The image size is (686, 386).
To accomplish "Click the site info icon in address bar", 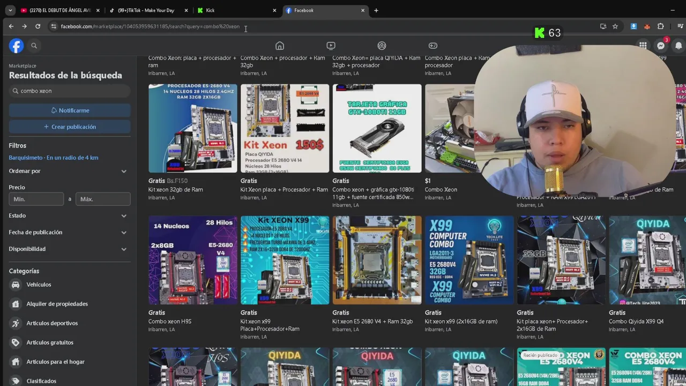I will (53, 26).
